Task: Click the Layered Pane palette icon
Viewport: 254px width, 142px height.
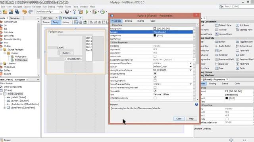Action: (217, 34)
